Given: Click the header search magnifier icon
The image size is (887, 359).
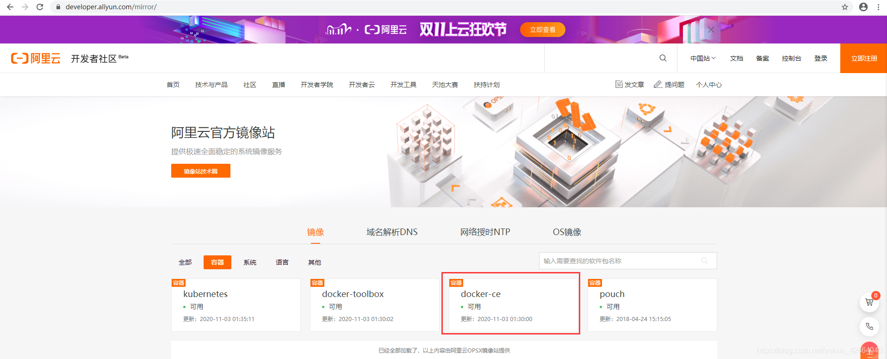Looking at the screenshot, I should [663, 58].
